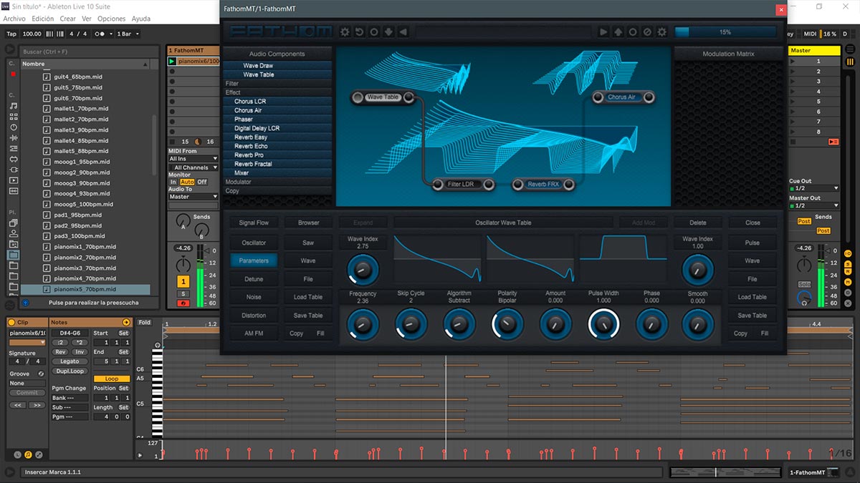Toggle the Master track Solo cue button
The image size is (860, 483).
point(806,284)
